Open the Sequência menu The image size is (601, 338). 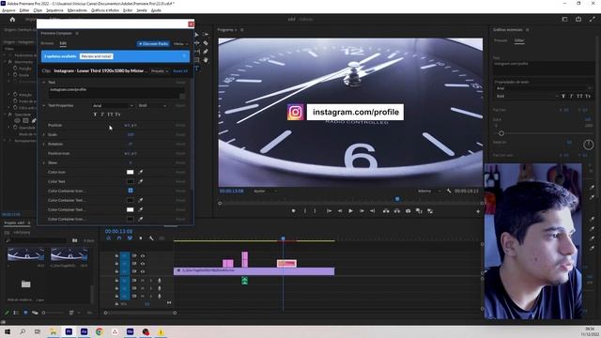[54, 10]
